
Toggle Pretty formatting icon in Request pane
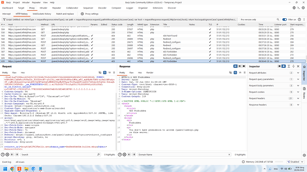[x=105, y=72]
